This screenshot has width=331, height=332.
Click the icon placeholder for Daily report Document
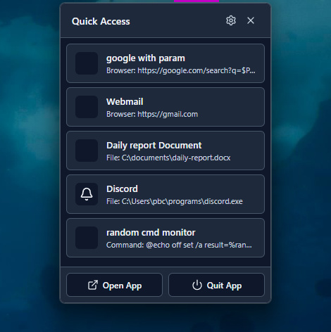click(x=87, y=151)
